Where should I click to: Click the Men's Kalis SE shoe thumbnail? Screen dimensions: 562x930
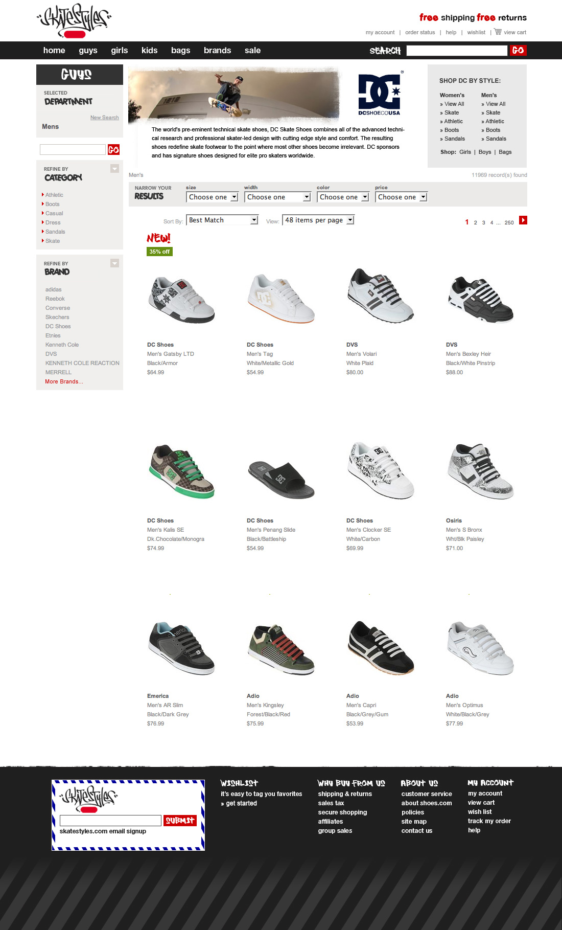(x=181, y=470)
